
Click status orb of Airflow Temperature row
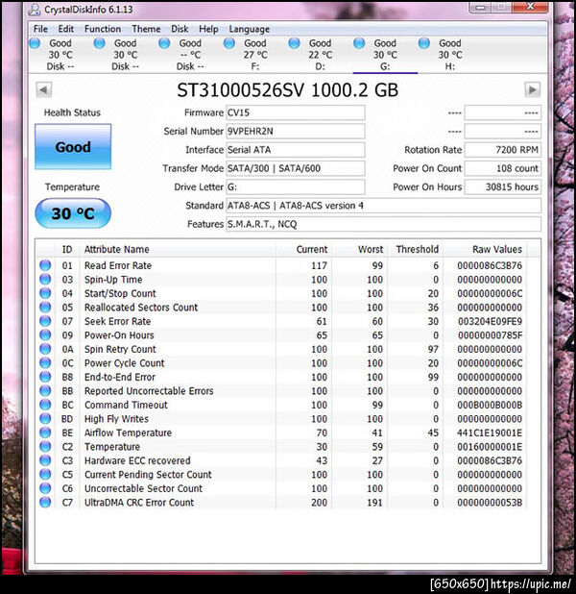pos(45,433)
